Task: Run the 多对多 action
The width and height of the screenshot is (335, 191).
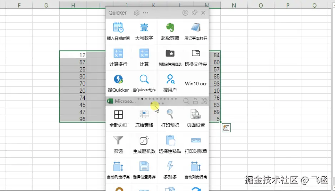Action: tap(170, 170)
